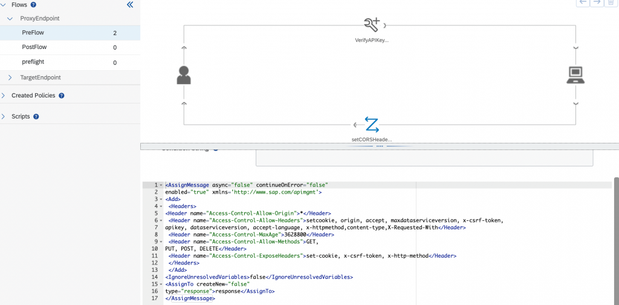Select the VerifyAPIKey policy icon
The height and width of the screenshot is (305, 619).
[x=372, y=24]
